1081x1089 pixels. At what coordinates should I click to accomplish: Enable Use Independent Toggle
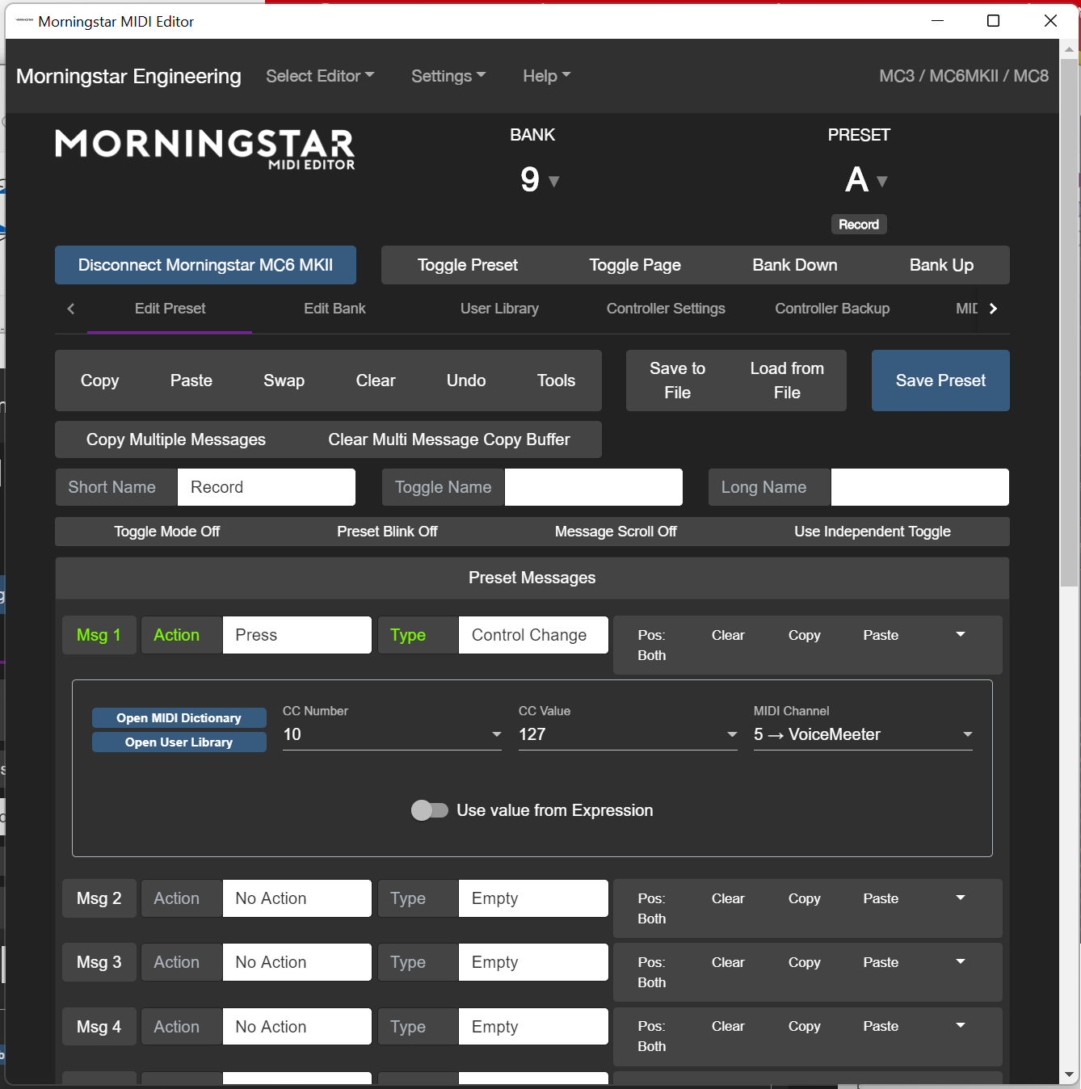coord(873,532)
